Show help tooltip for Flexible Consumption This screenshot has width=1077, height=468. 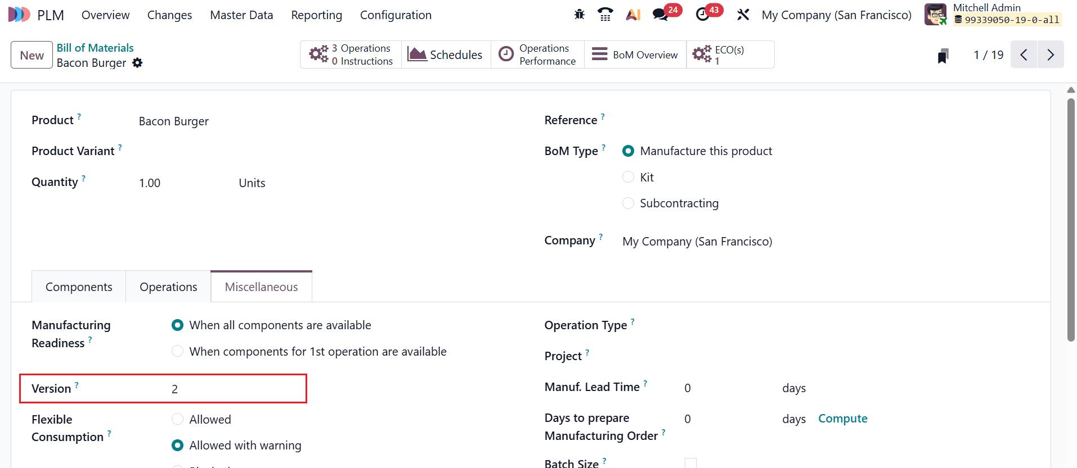coord(109,433)
